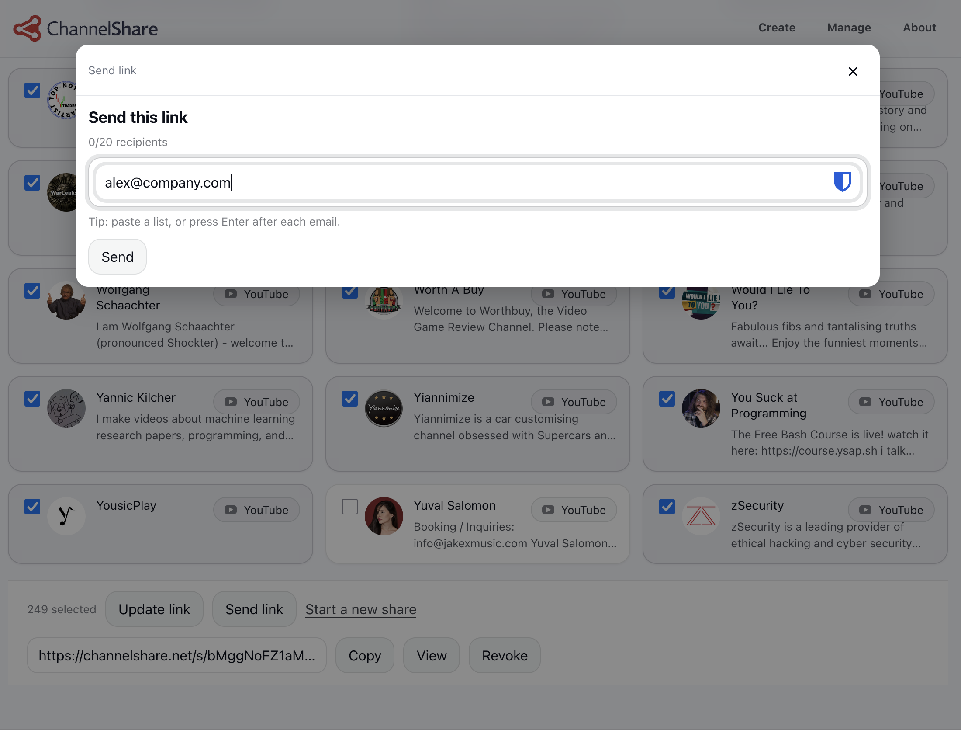Uncheck the zSecurity channel checkbox
961x730 pixels.
point(667,506)
